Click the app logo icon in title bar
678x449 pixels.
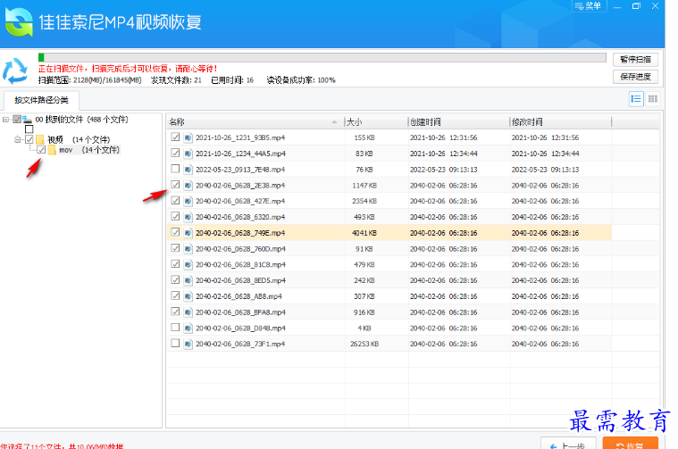click(x=19, y=22)
